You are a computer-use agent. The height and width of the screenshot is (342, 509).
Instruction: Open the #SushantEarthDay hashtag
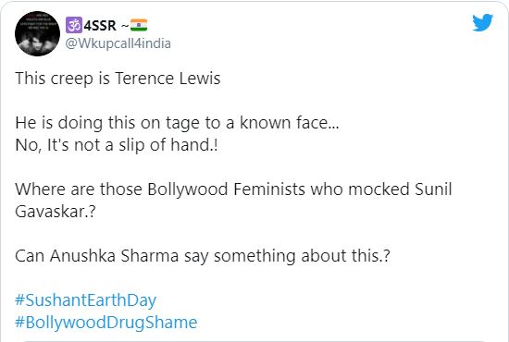tap(86, 300)
